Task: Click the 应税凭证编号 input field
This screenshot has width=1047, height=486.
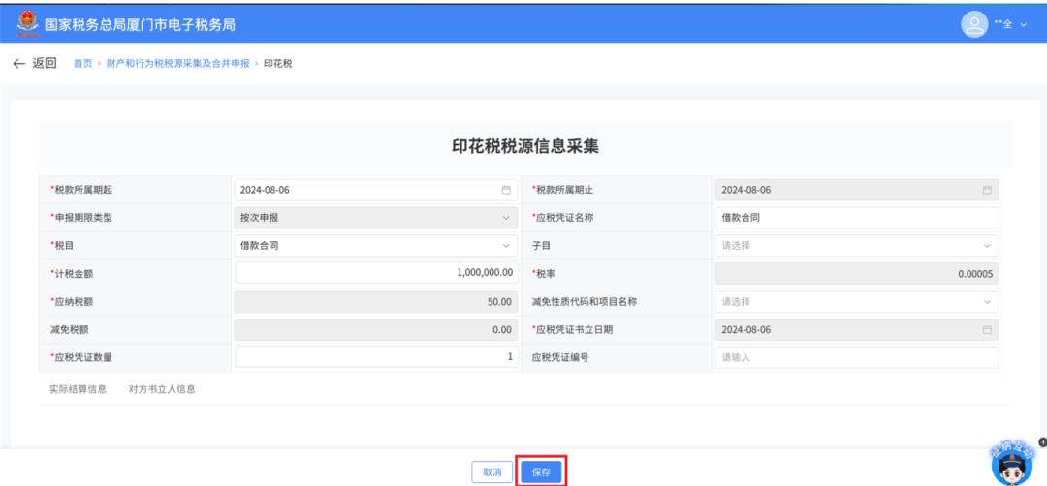Action: point(857,357)
